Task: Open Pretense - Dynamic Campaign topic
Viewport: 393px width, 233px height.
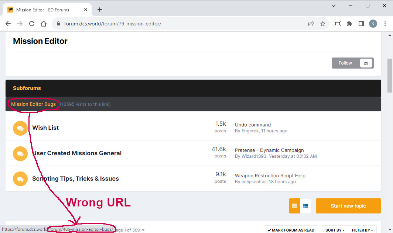Action: [269, 150]
